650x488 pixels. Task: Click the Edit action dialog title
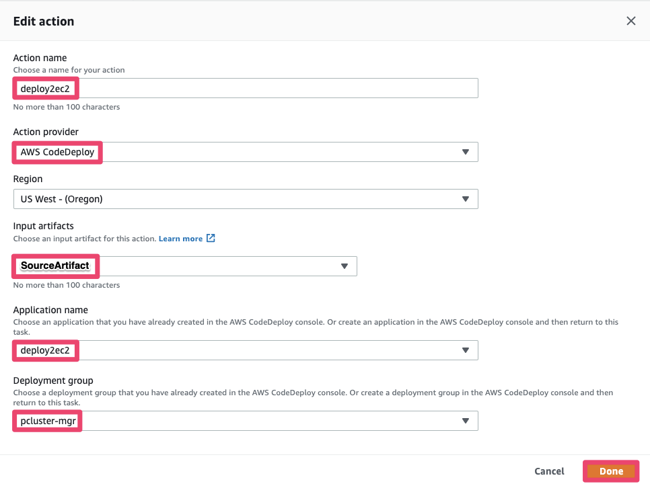(44, 22)
